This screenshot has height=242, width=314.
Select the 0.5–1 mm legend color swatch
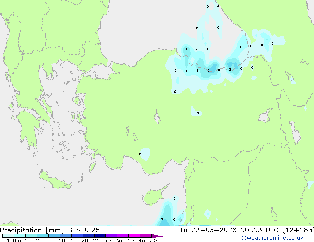20,236
